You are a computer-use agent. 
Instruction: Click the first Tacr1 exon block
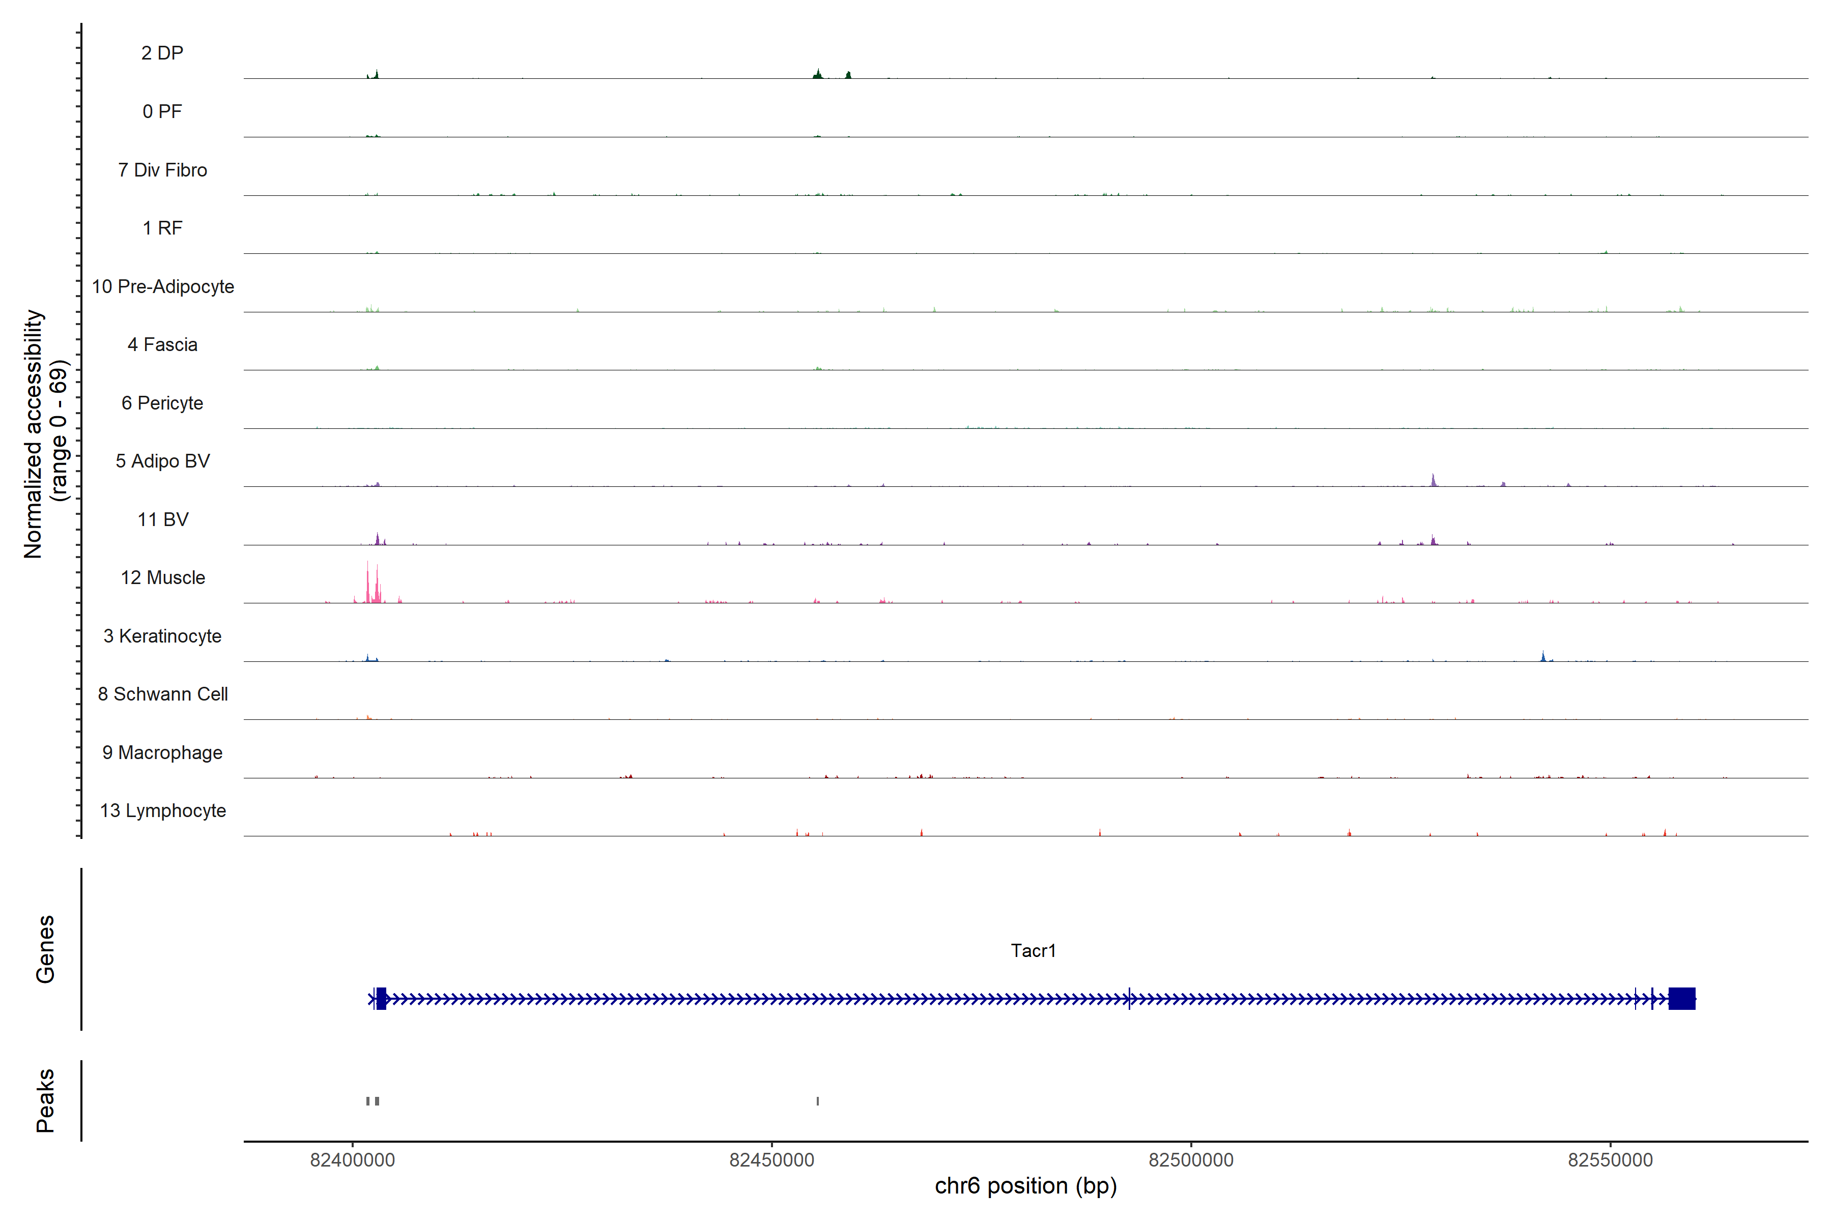[x=381, y=998]
